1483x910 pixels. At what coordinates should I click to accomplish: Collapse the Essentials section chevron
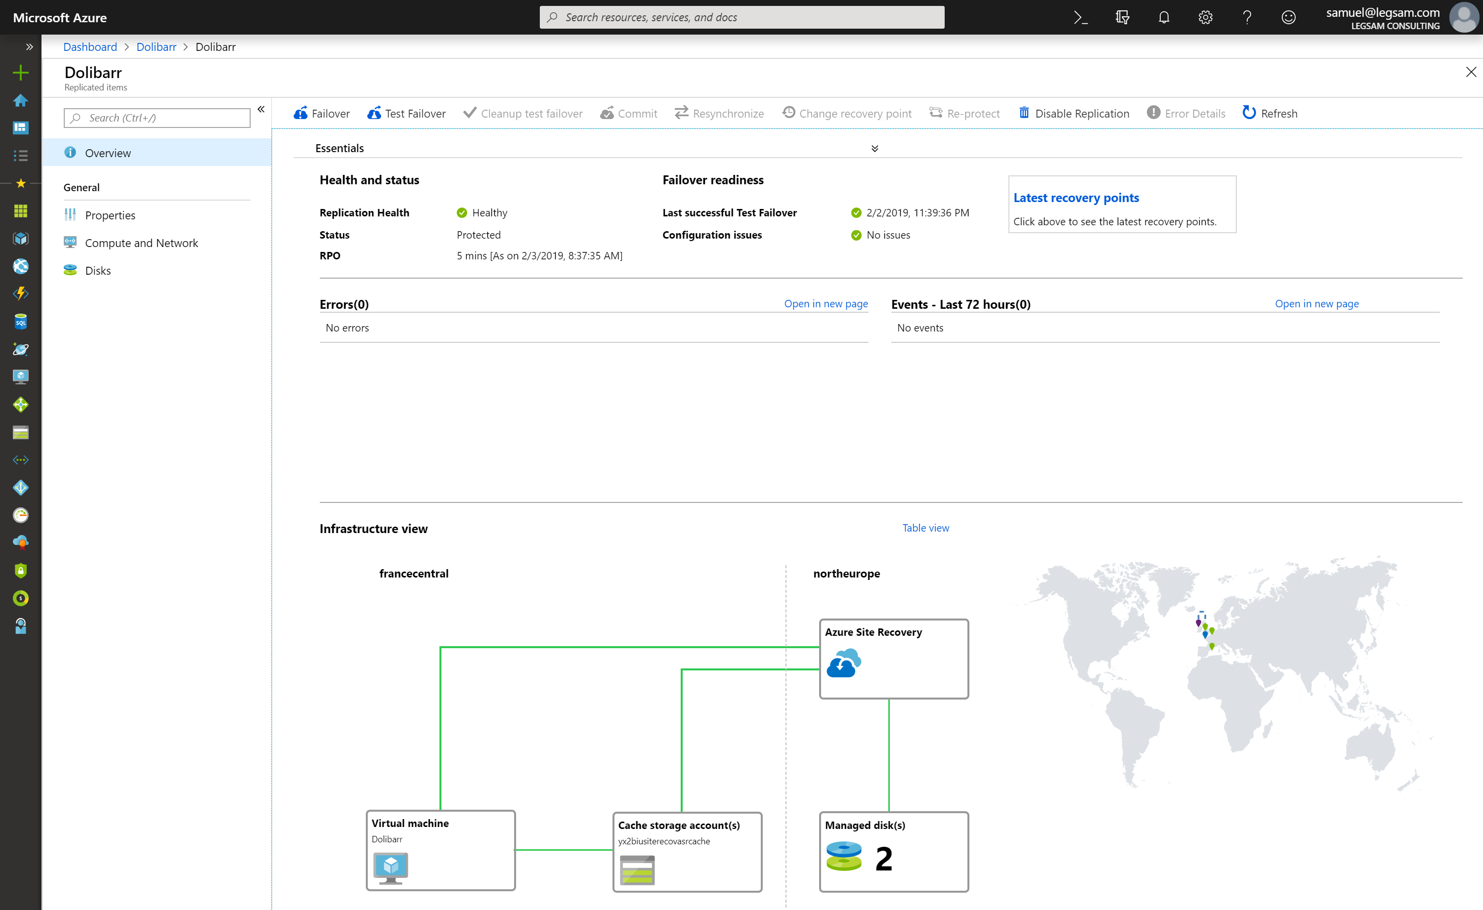pos(875,148)
